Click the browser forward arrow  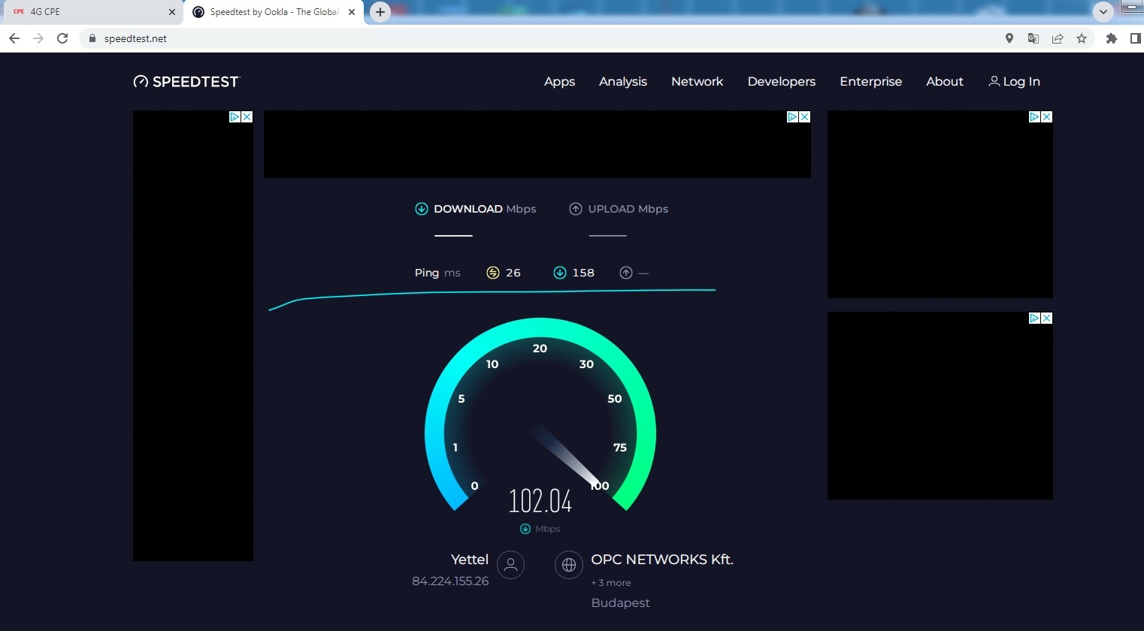click(38, 38)
